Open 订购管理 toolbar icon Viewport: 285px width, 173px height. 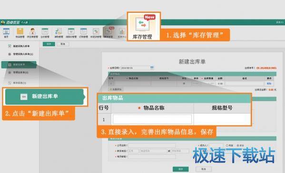[x=83, y=33]
